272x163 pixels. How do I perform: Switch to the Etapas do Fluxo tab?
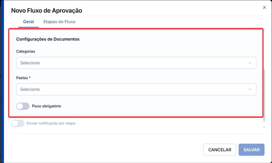coord(59,22)
